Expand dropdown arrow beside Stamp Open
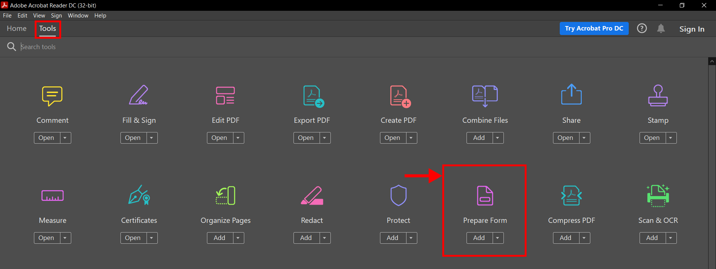The image size is (716, 269). [x=671, y=138]
